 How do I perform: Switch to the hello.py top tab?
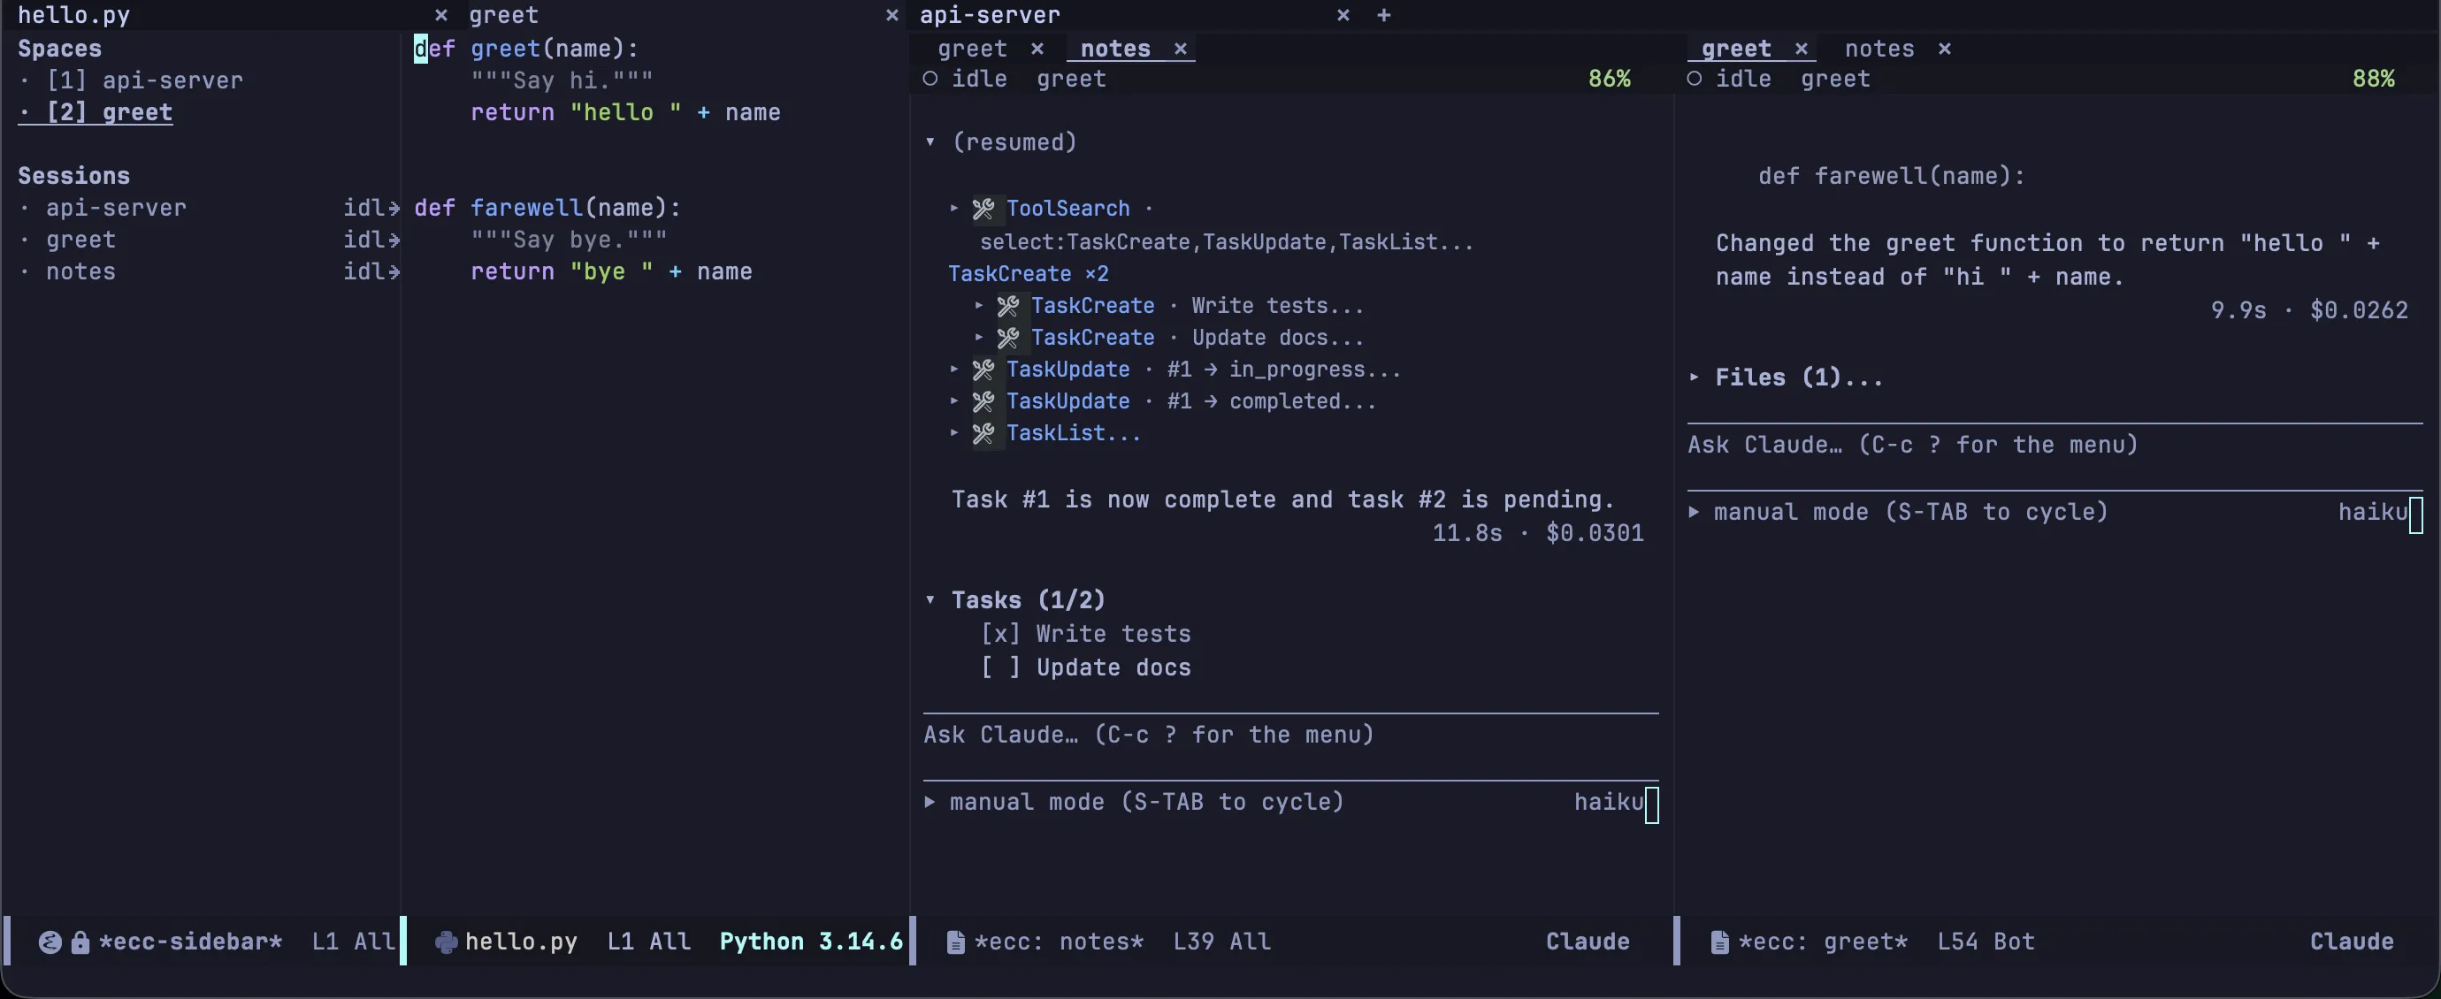pos(74,15)
